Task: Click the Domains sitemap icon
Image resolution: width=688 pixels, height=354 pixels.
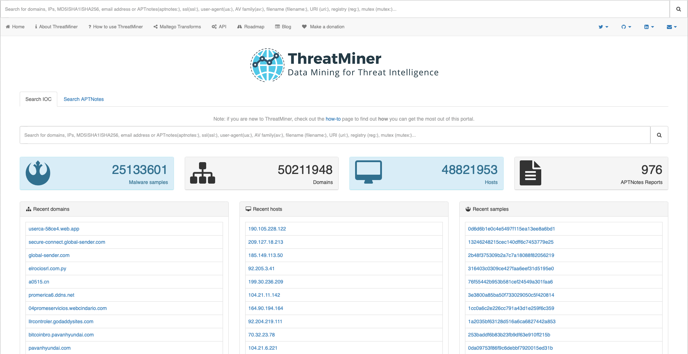Action: point(203,173)
